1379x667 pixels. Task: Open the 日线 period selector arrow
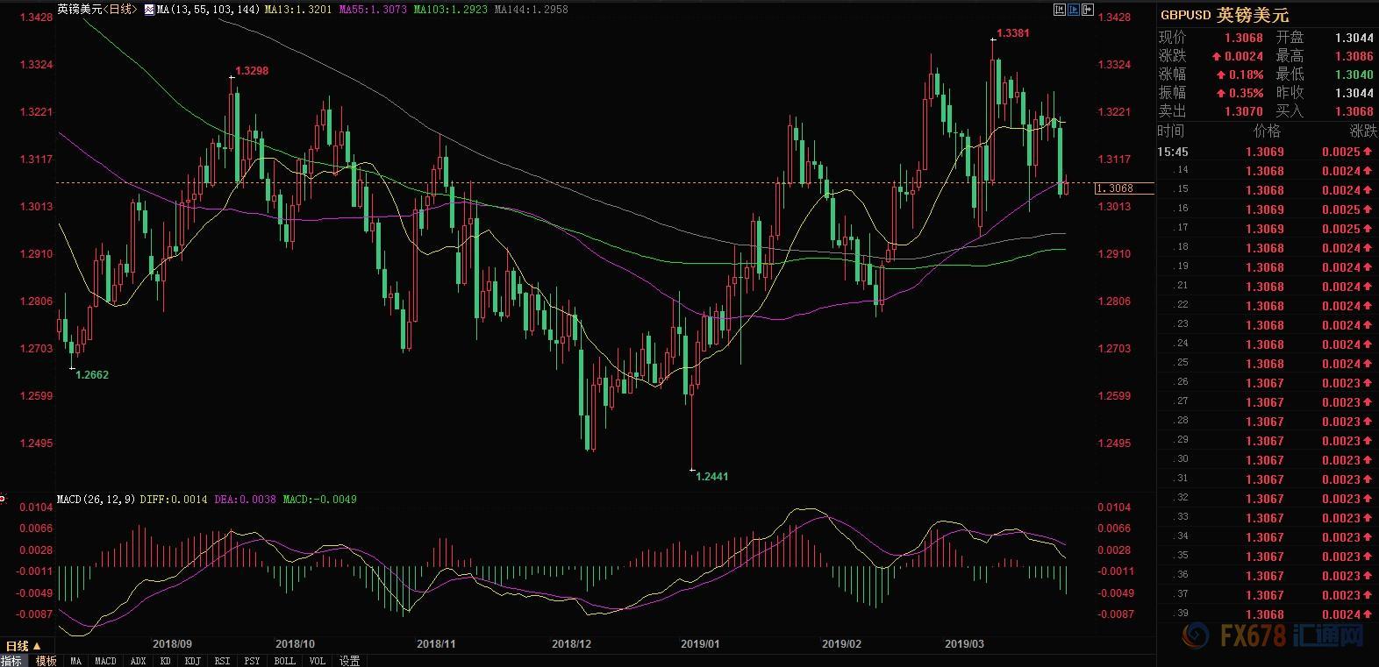[x=39, y=647]
